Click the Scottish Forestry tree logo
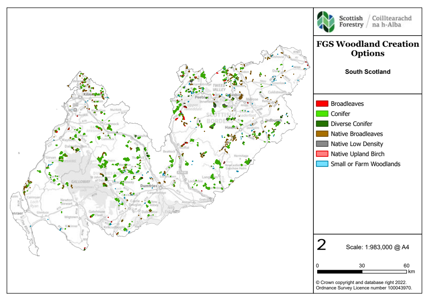The height and width of the screenshot is (301, 431). point(325,22)
